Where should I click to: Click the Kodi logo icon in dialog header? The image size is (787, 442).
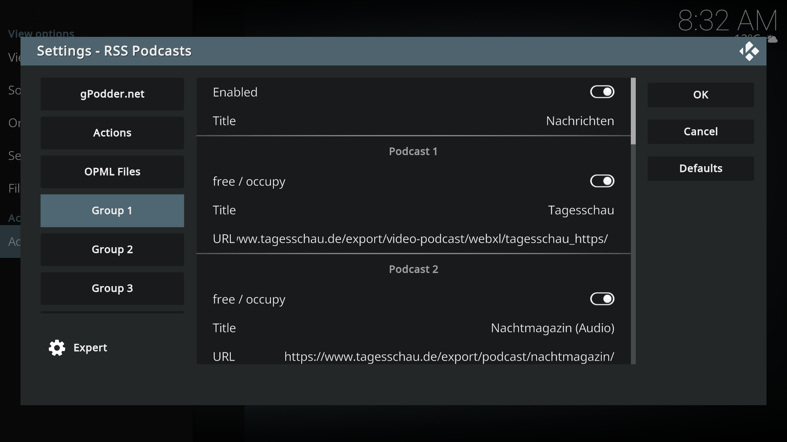point(749,52)
